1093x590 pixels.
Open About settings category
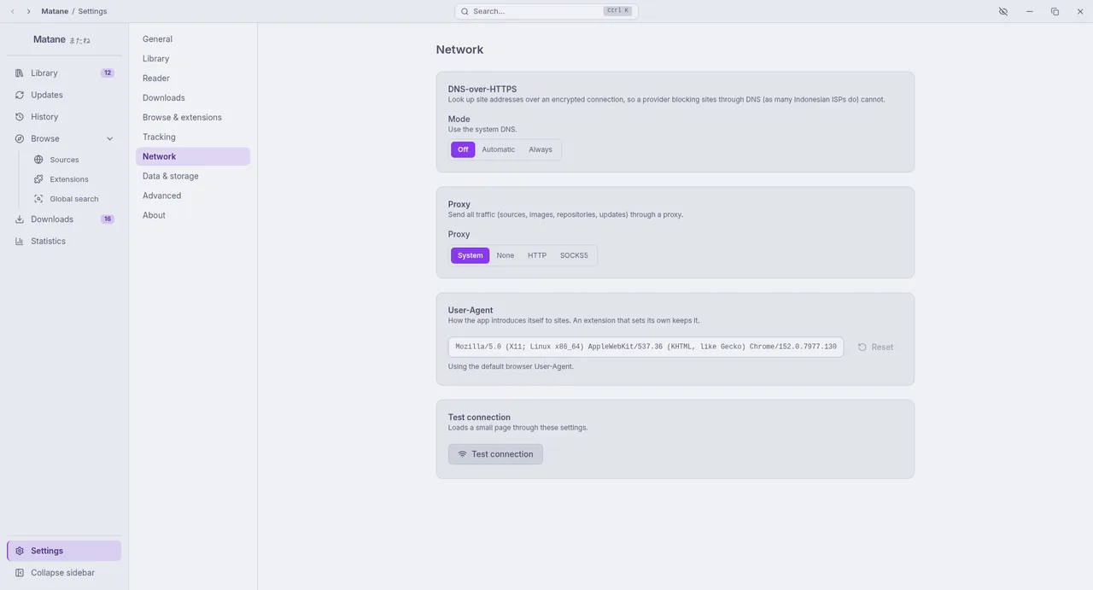[193, 216]
